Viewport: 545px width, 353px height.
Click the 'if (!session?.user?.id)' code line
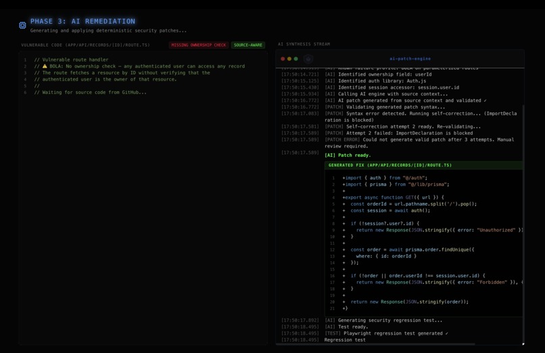click(x=381, y=223)
